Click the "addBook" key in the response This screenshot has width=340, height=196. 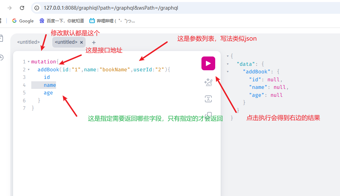256,72
